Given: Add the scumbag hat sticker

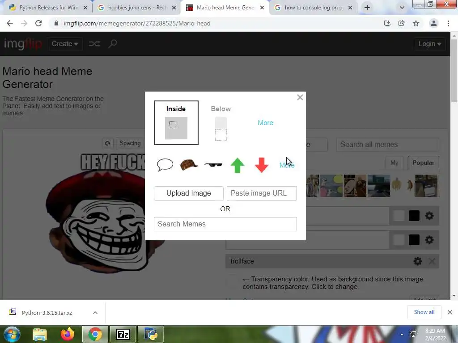Looking at the screenshot, I should (189, 165).
